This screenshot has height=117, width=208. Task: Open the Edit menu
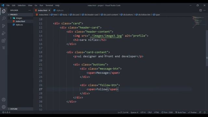click(14, 6)
